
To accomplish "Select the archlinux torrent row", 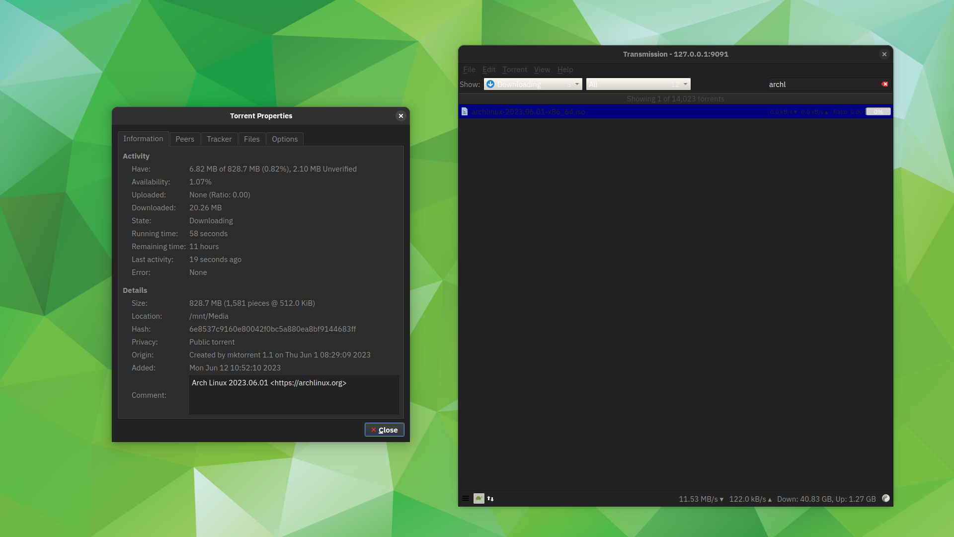I will point(646,111).
